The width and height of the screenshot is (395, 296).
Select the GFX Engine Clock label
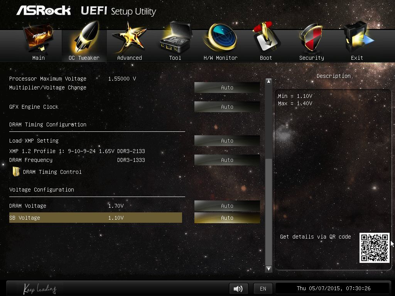point(34,107)
